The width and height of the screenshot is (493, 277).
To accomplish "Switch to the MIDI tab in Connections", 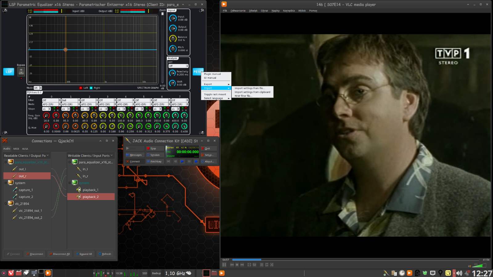I will point(16,149).
